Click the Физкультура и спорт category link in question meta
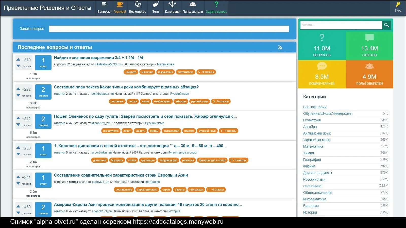Image resolution: width=406 pixels, height=228 pixels. [x=183, y=153]
